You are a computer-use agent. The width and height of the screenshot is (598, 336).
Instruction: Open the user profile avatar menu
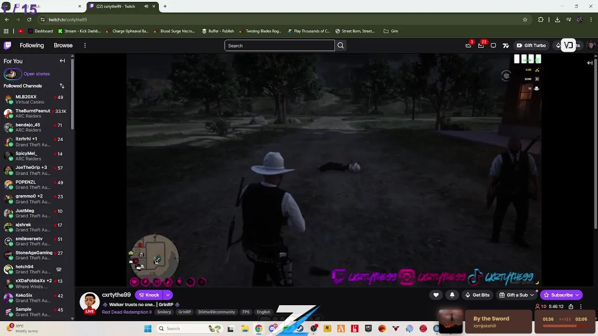591,45
